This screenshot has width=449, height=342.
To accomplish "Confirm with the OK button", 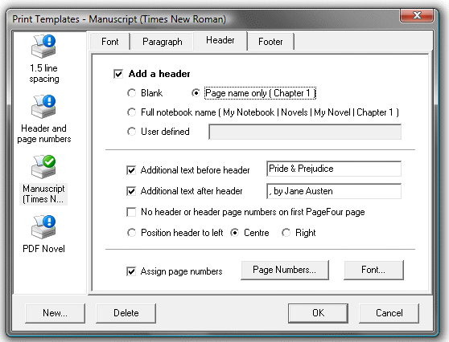I will (318, 313).
